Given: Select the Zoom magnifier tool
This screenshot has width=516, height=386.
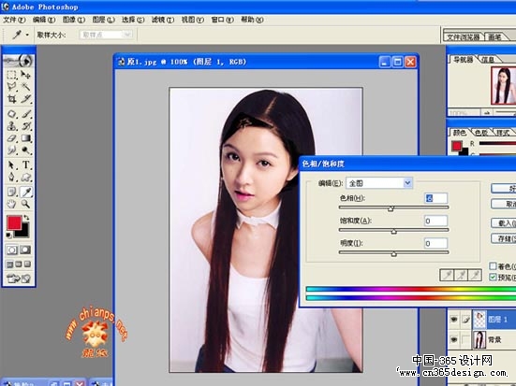Looking at the screenshot, I should (25, 204).
